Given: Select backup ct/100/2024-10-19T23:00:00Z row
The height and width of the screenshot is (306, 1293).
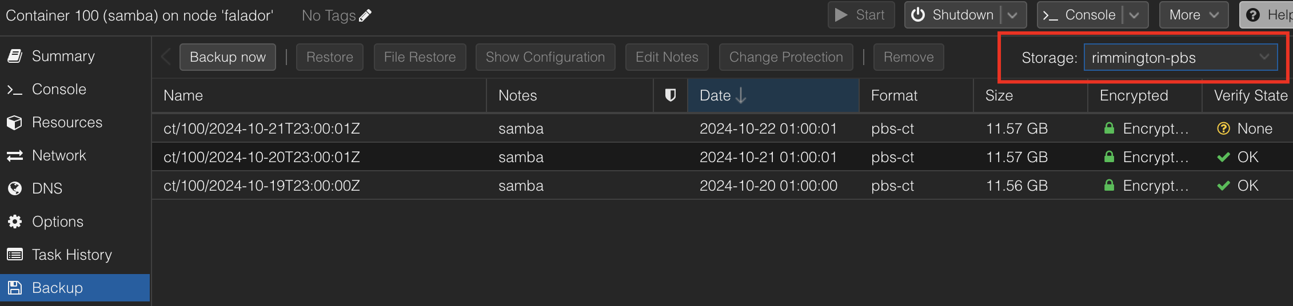Looking at the screenshot, I should 722,186.
